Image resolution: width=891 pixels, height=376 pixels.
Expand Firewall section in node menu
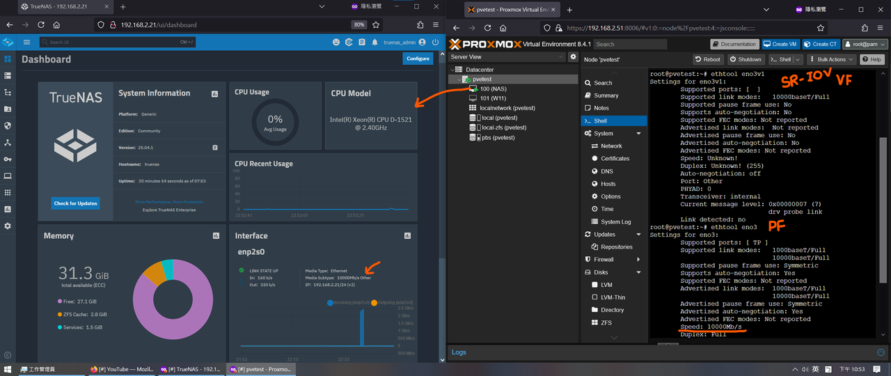[x=638, y=259]
